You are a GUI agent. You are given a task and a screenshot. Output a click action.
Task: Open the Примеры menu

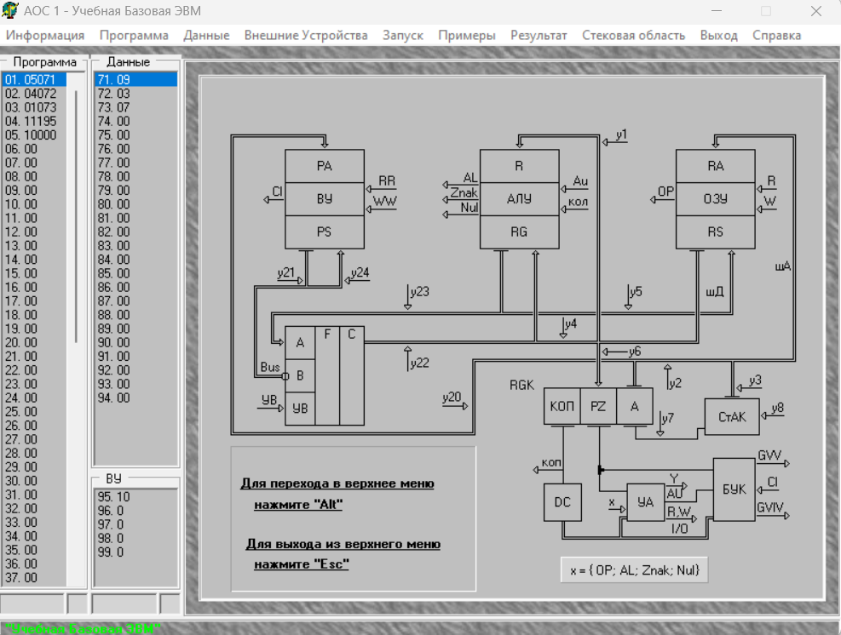[x=467, y=36]
